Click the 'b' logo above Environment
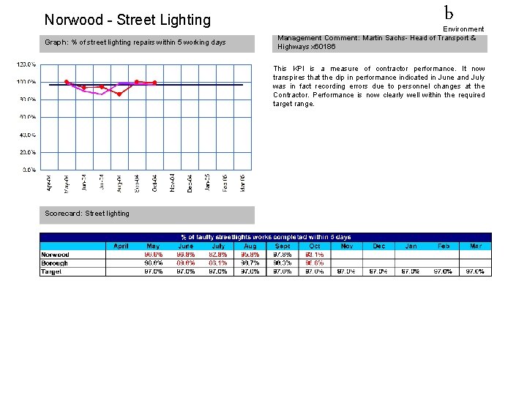The width and height of the screenshot is (527, 395). (449, 12)
